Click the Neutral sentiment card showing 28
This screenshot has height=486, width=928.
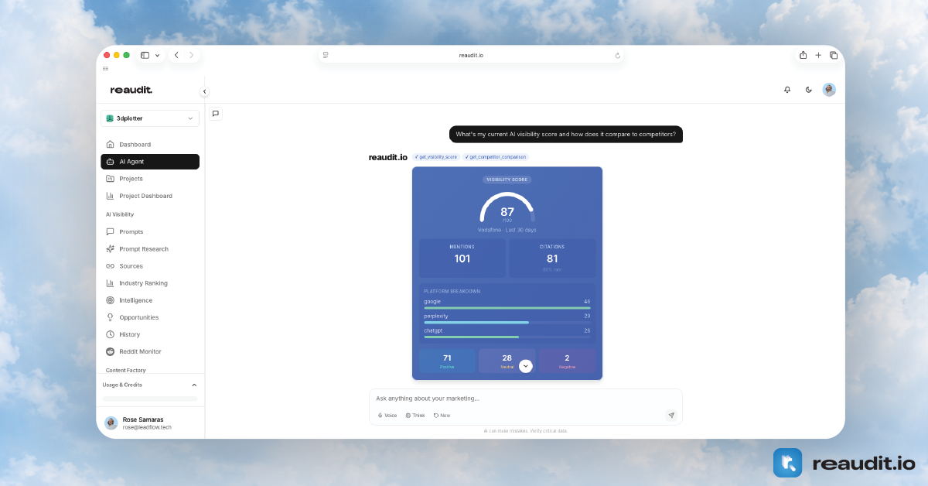(507, 361)
